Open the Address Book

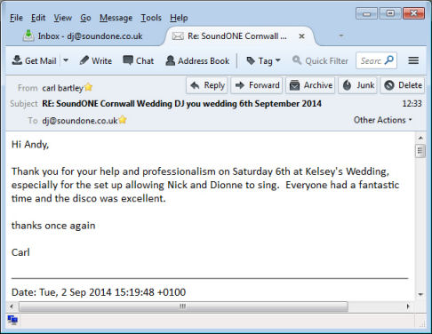coord(197,60)
